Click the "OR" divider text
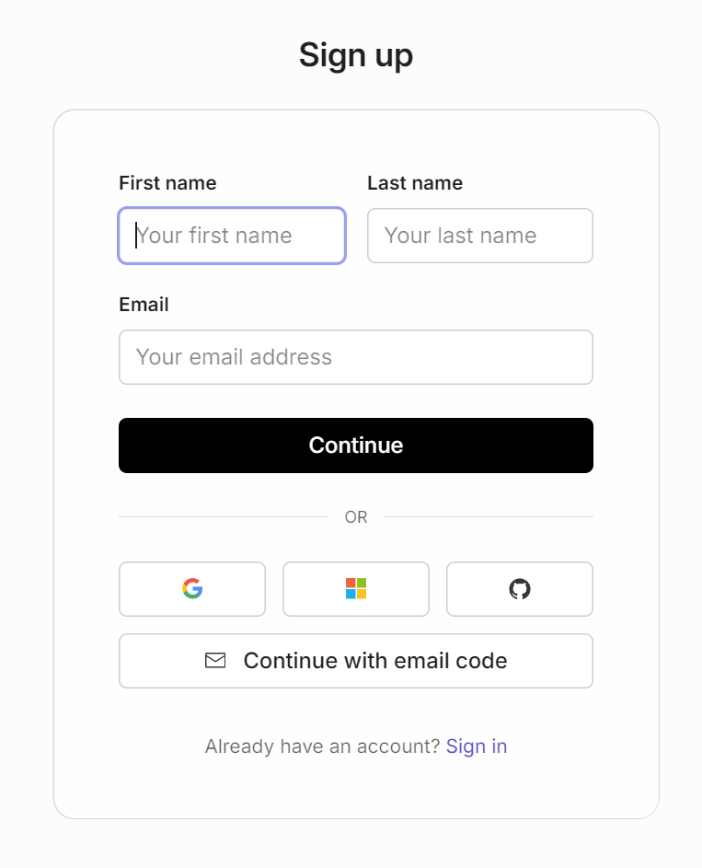The height and width of the screenshot is (868, 702). [356, 517]
